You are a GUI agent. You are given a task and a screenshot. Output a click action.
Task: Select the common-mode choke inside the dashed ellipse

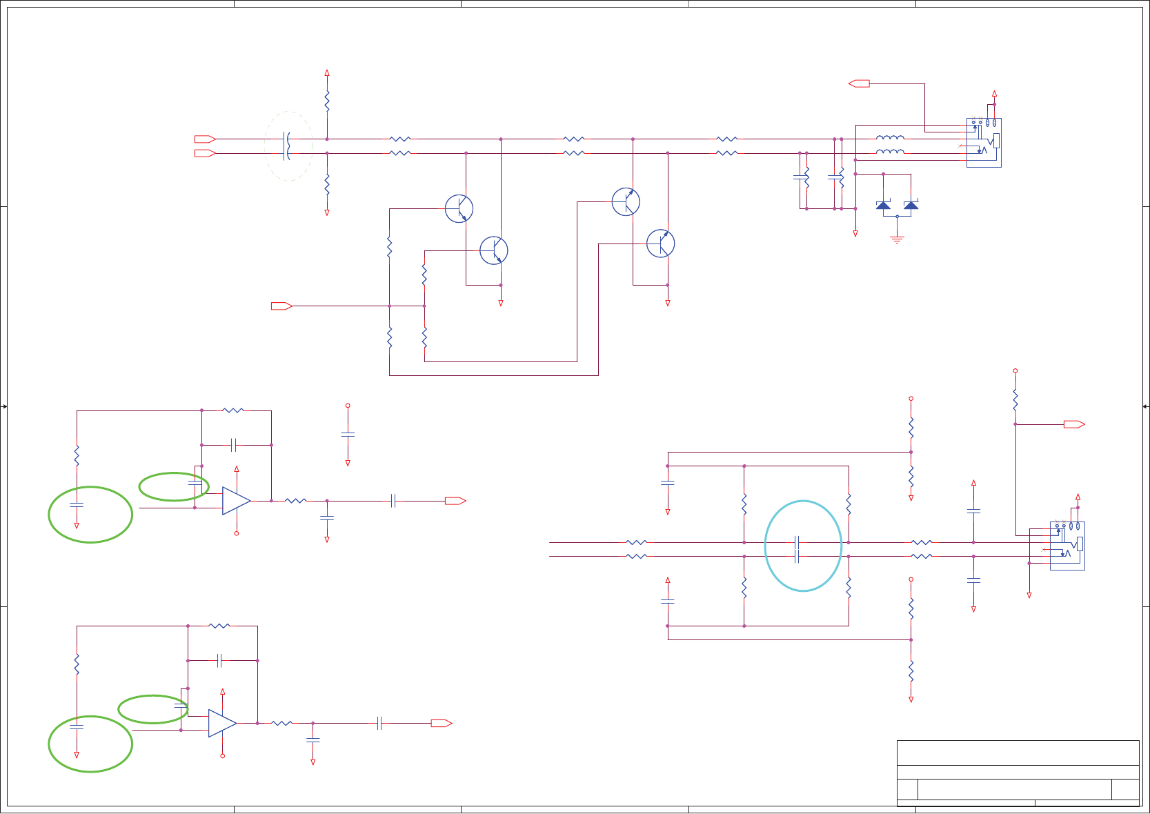288,146
